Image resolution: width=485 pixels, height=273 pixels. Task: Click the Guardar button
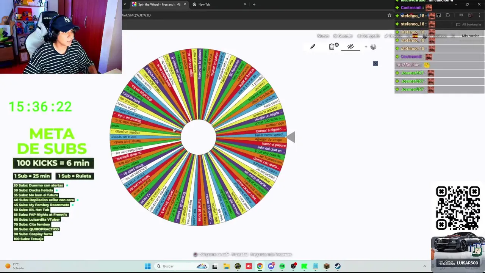(343, 36)
